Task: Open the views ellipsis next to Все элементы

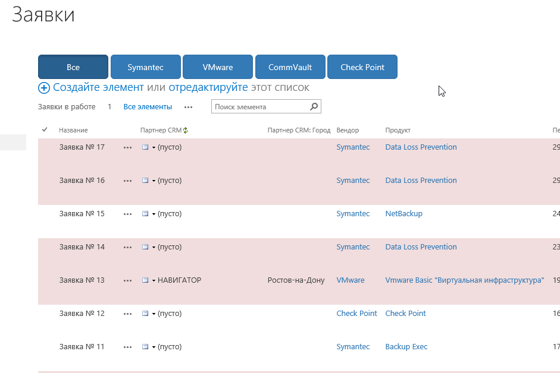Action: [188, 108]
